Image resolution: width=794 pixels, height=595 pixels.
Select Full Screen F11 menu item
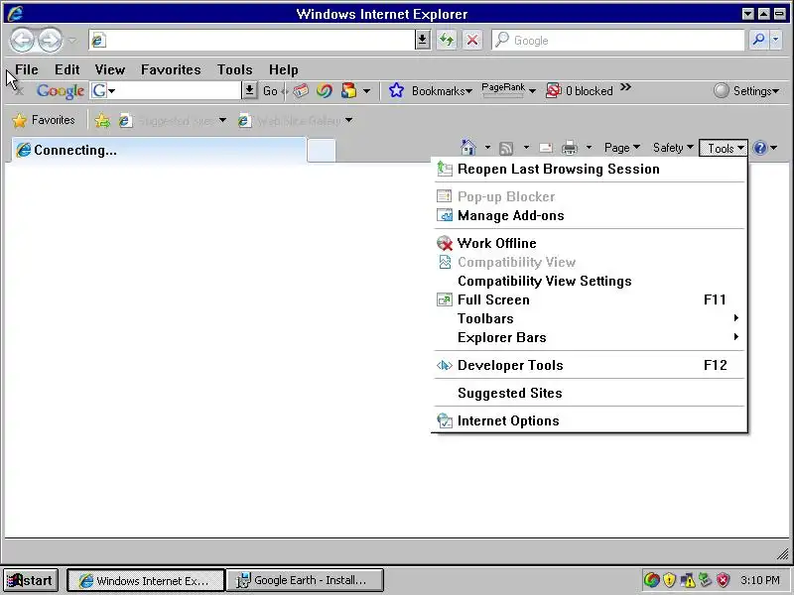click(590, 299)
